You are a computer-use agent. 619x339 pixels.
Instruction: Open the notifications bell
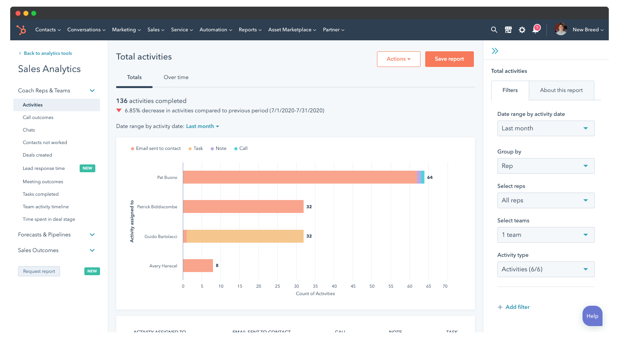(x=535, y=30)
